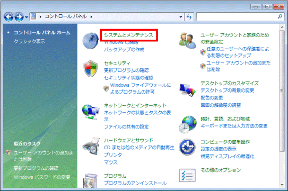
Task: Click バックアップの作成 link
Action: (x=124, y=50)
